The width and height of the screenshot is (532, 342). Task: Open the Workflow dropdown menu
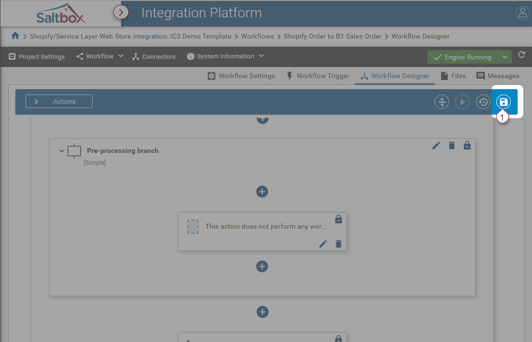(100, 56)
